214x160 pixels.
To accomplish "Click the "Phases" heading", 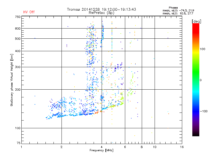I will pos(173,8).
